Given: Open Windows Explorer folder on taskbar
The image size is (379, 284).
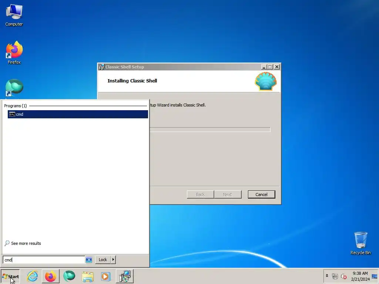Looking at the screenshot, I should point(88,277).
